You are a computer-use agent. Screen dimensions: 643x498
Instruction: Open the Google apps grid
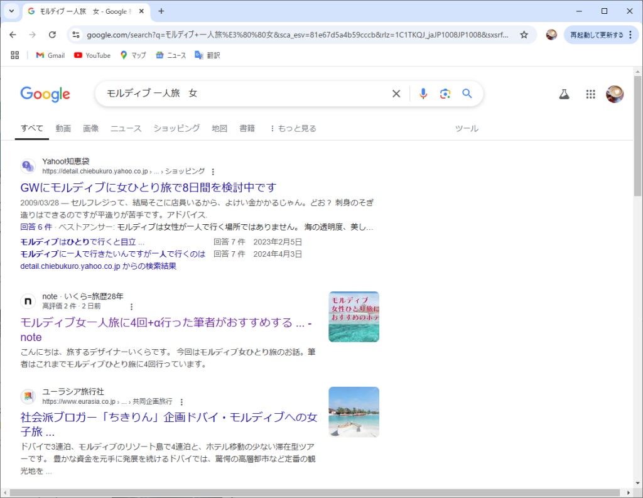coord(590,94)
